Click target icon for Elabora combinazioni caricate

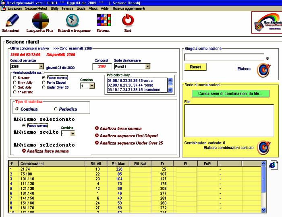(263, 148)
